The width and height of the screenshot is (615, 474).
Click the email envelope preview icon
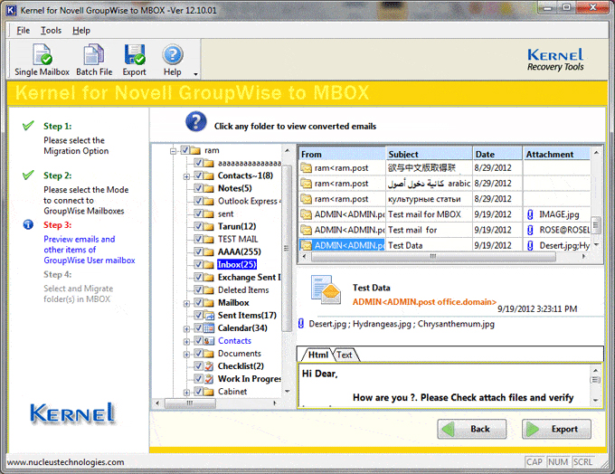point(326,289)
